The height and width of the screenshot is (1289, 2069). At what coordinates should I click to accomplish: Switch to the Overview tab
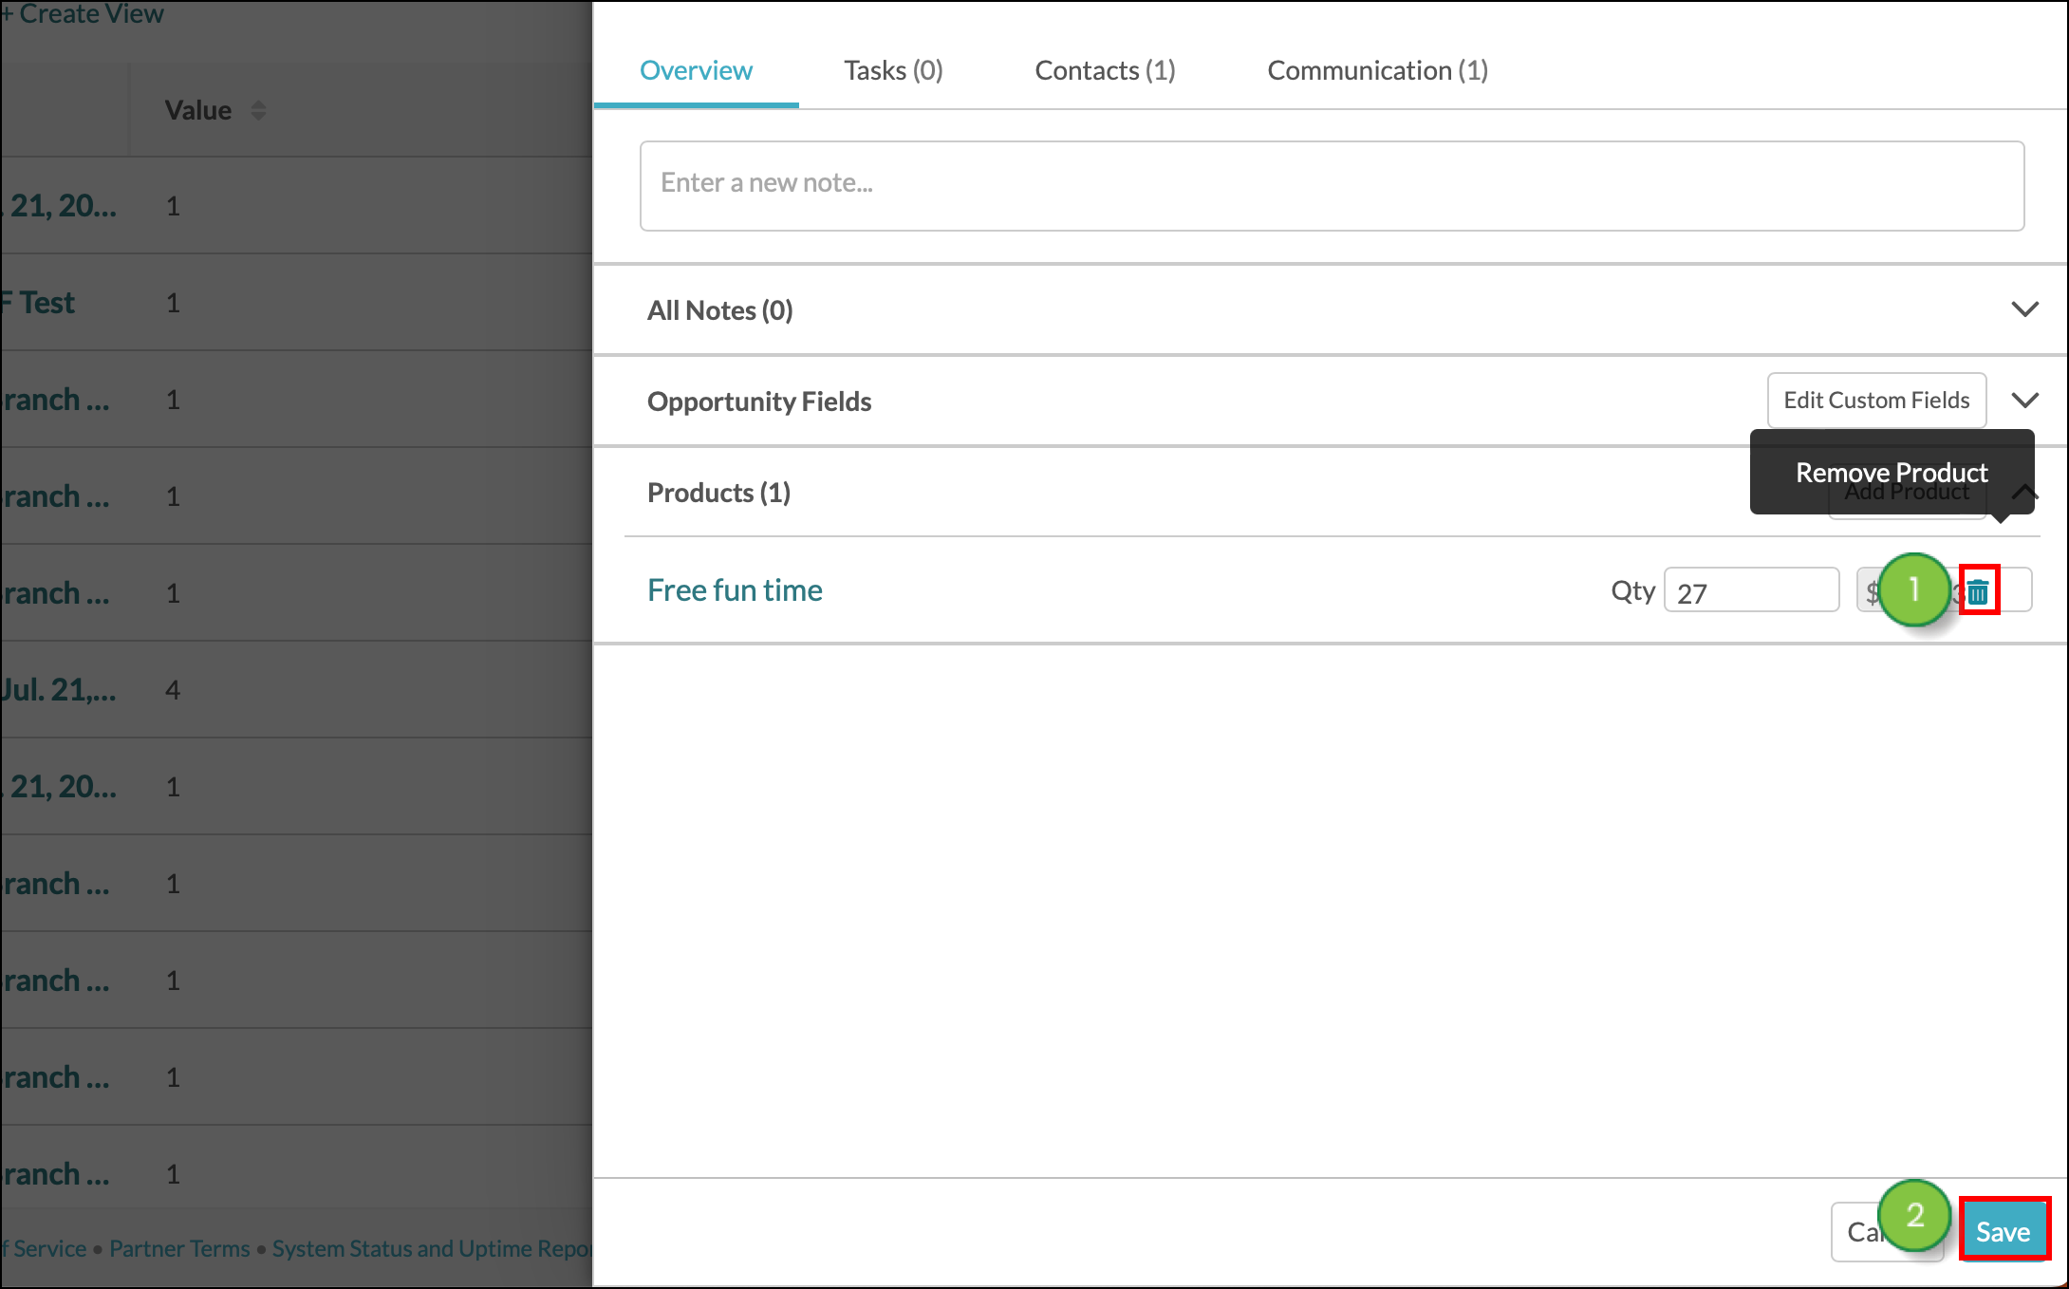click(x=696, y=70)
